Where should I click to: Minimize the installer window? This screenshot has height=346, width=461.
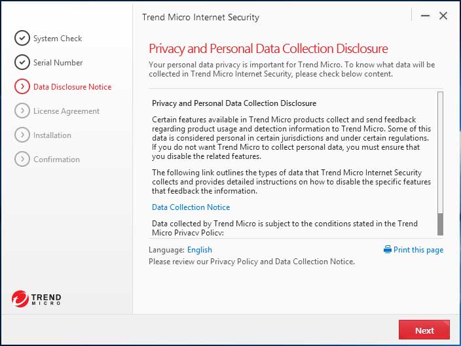coord(425,16)
